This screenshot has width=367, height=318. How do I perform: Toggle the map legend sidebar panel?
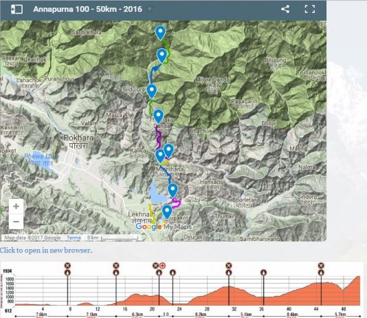(x=16, y=10)
